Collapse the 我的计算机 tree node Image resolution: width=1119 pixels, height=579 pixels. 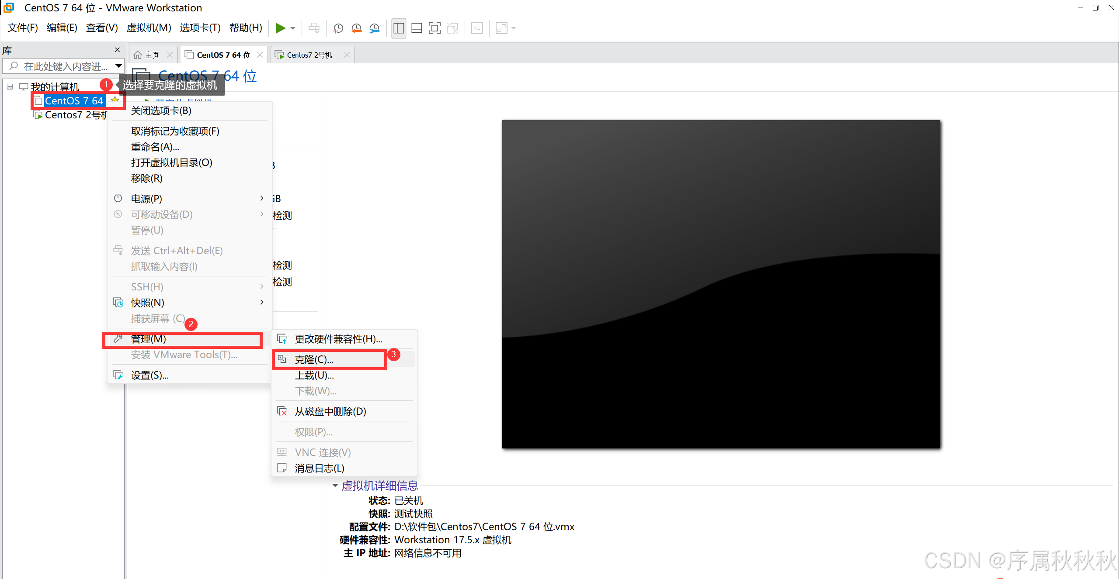coord(10,86)
